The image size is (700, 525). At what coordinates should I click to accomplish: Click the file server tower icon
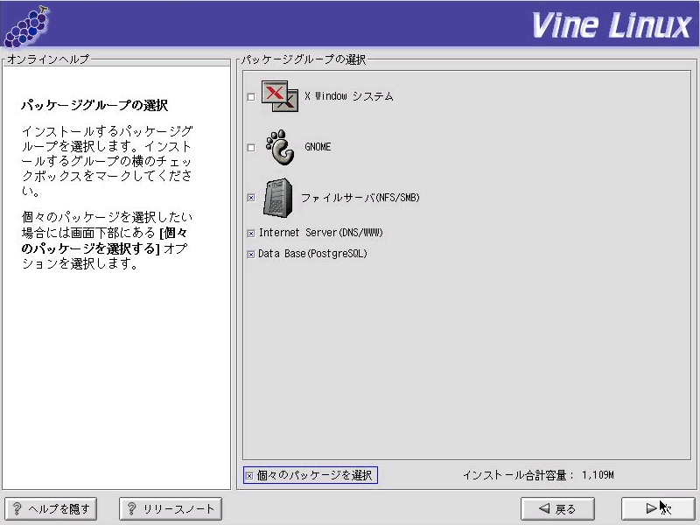point(278,198)
